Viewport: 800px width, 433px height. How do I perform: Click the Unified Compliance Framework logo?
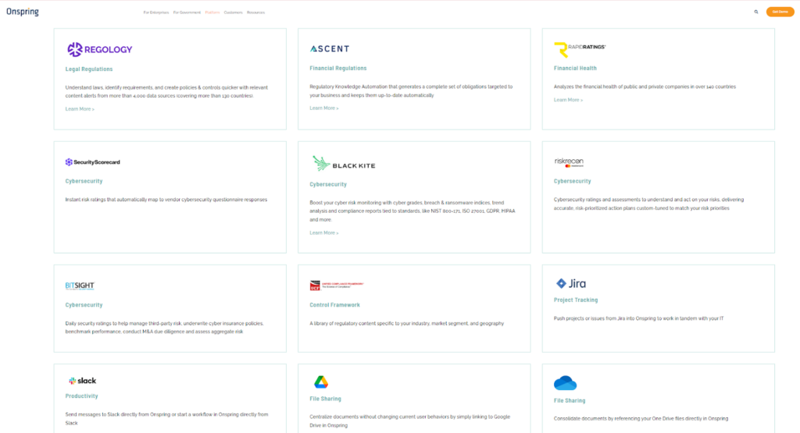[336, 286]
